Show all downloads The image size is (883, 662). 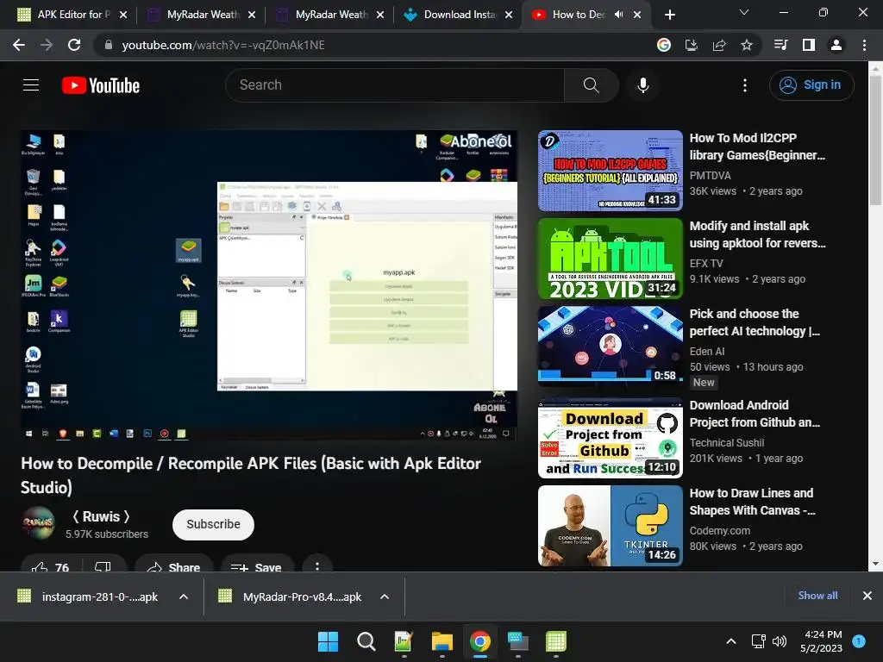coord(817,596)
